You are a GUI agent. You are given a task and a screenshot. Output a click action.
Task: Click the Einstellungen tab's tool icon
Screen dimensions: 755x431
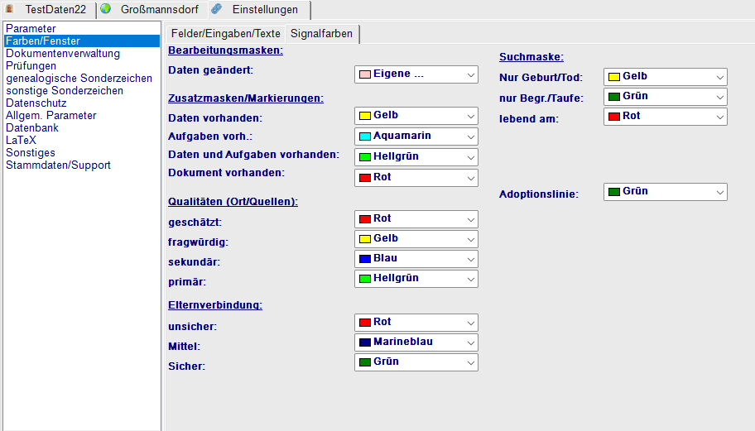216,9
